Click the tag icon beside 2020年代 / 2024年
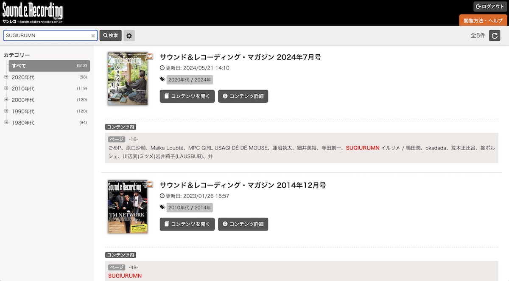This screenshot has width=509, height=281. [x=162, y=79]
